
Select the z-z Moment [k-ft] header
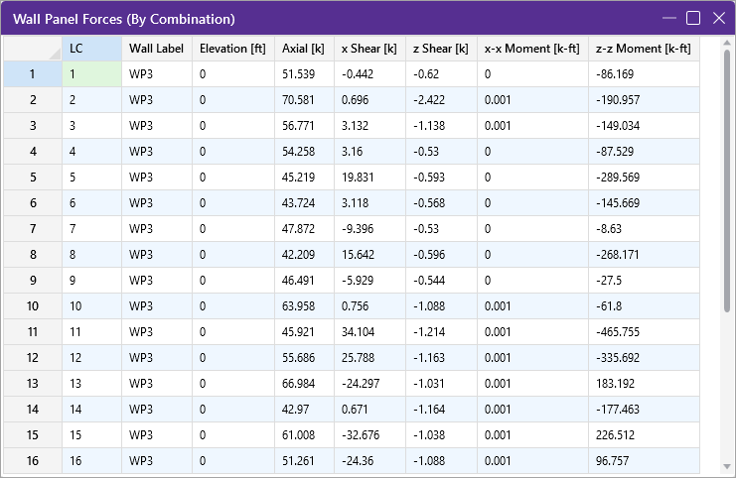point(643,49)
